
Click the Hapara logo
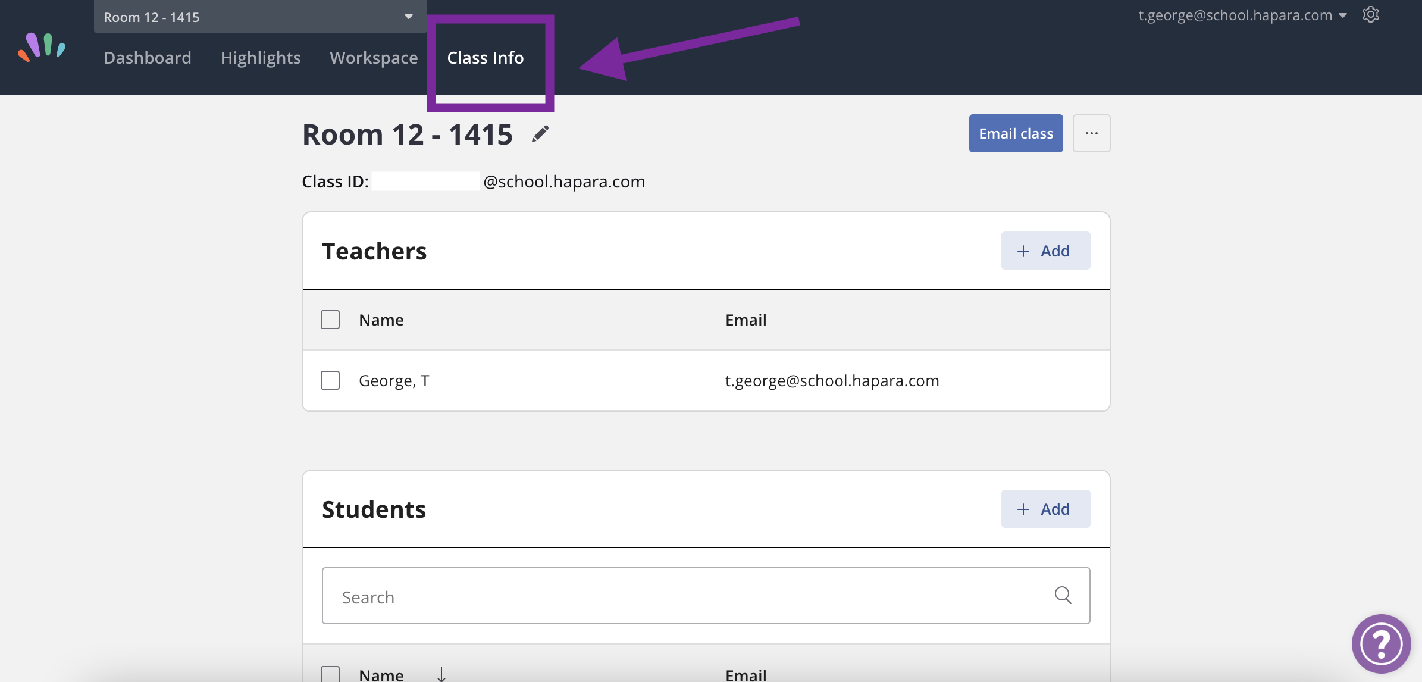[x=42, y=48]
